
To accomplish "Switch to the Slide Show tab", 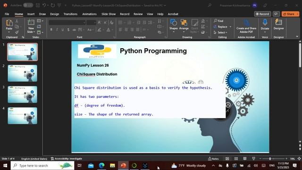I will pyautogui.click(x=109, y=14).
